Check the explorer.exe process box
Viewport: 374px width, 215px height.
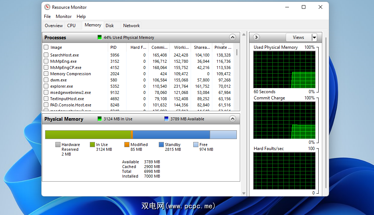pyautogui.click(x=46, y=86)
